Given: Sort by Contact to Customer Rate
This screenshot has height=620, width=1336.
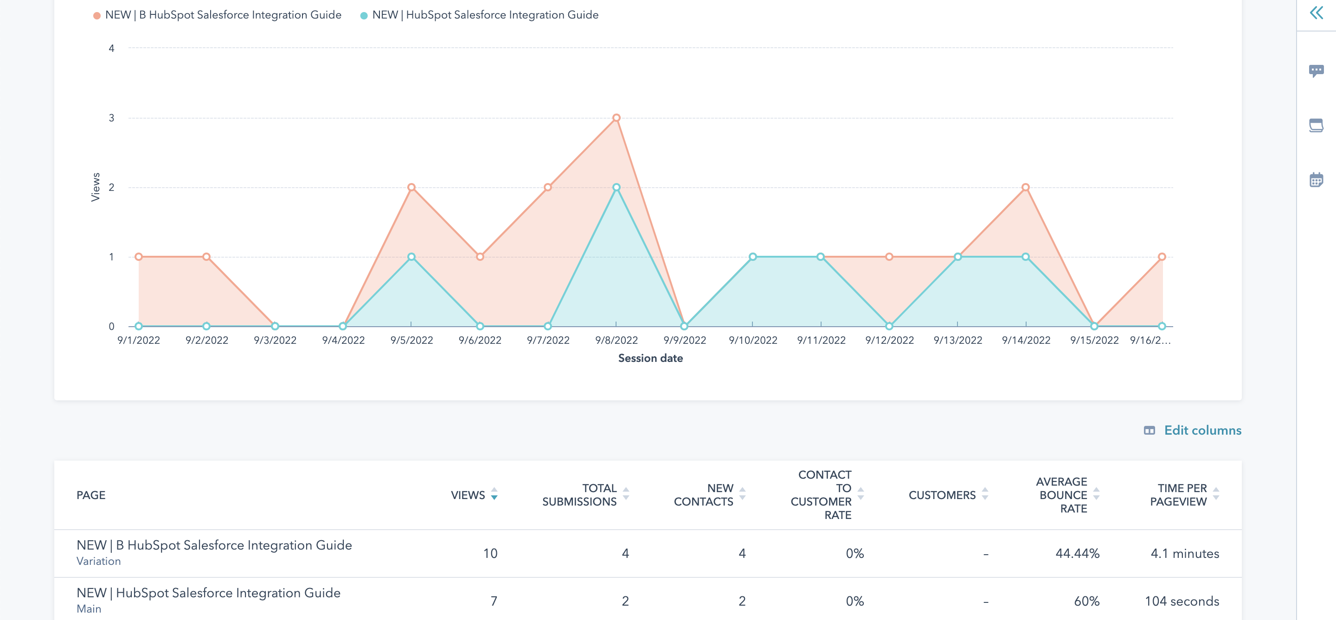Looking at the screenshot, I should pos(827,494).
